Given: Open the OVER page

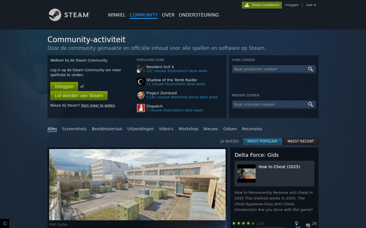Looking at the screenshot, I should (168, 15).
